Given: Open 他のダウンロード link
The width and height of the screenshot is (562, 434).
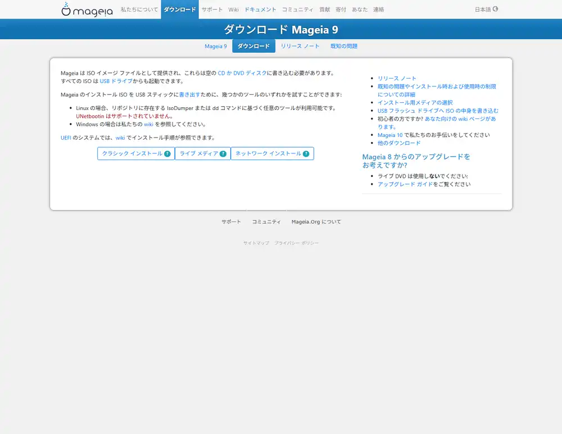Looking at the screenshot, I should (x=399, y=143).
